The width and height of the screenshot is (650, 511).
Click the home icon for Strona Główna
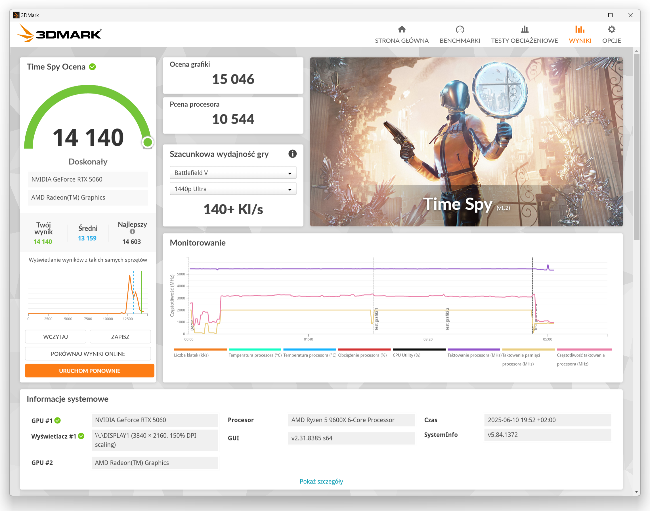point(402,29)
